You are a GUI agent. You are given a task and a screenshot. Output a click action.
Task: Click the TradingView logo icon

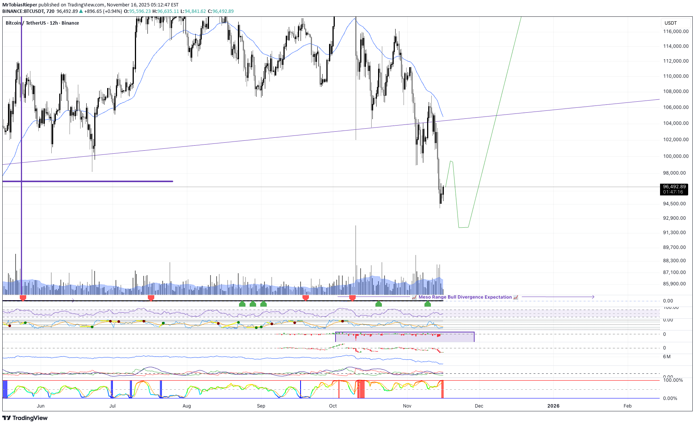click(6, 418)
